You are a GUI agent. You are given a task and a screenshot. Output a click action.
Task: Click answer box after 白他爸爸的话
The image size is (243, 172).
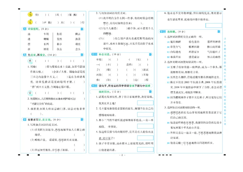145,149
